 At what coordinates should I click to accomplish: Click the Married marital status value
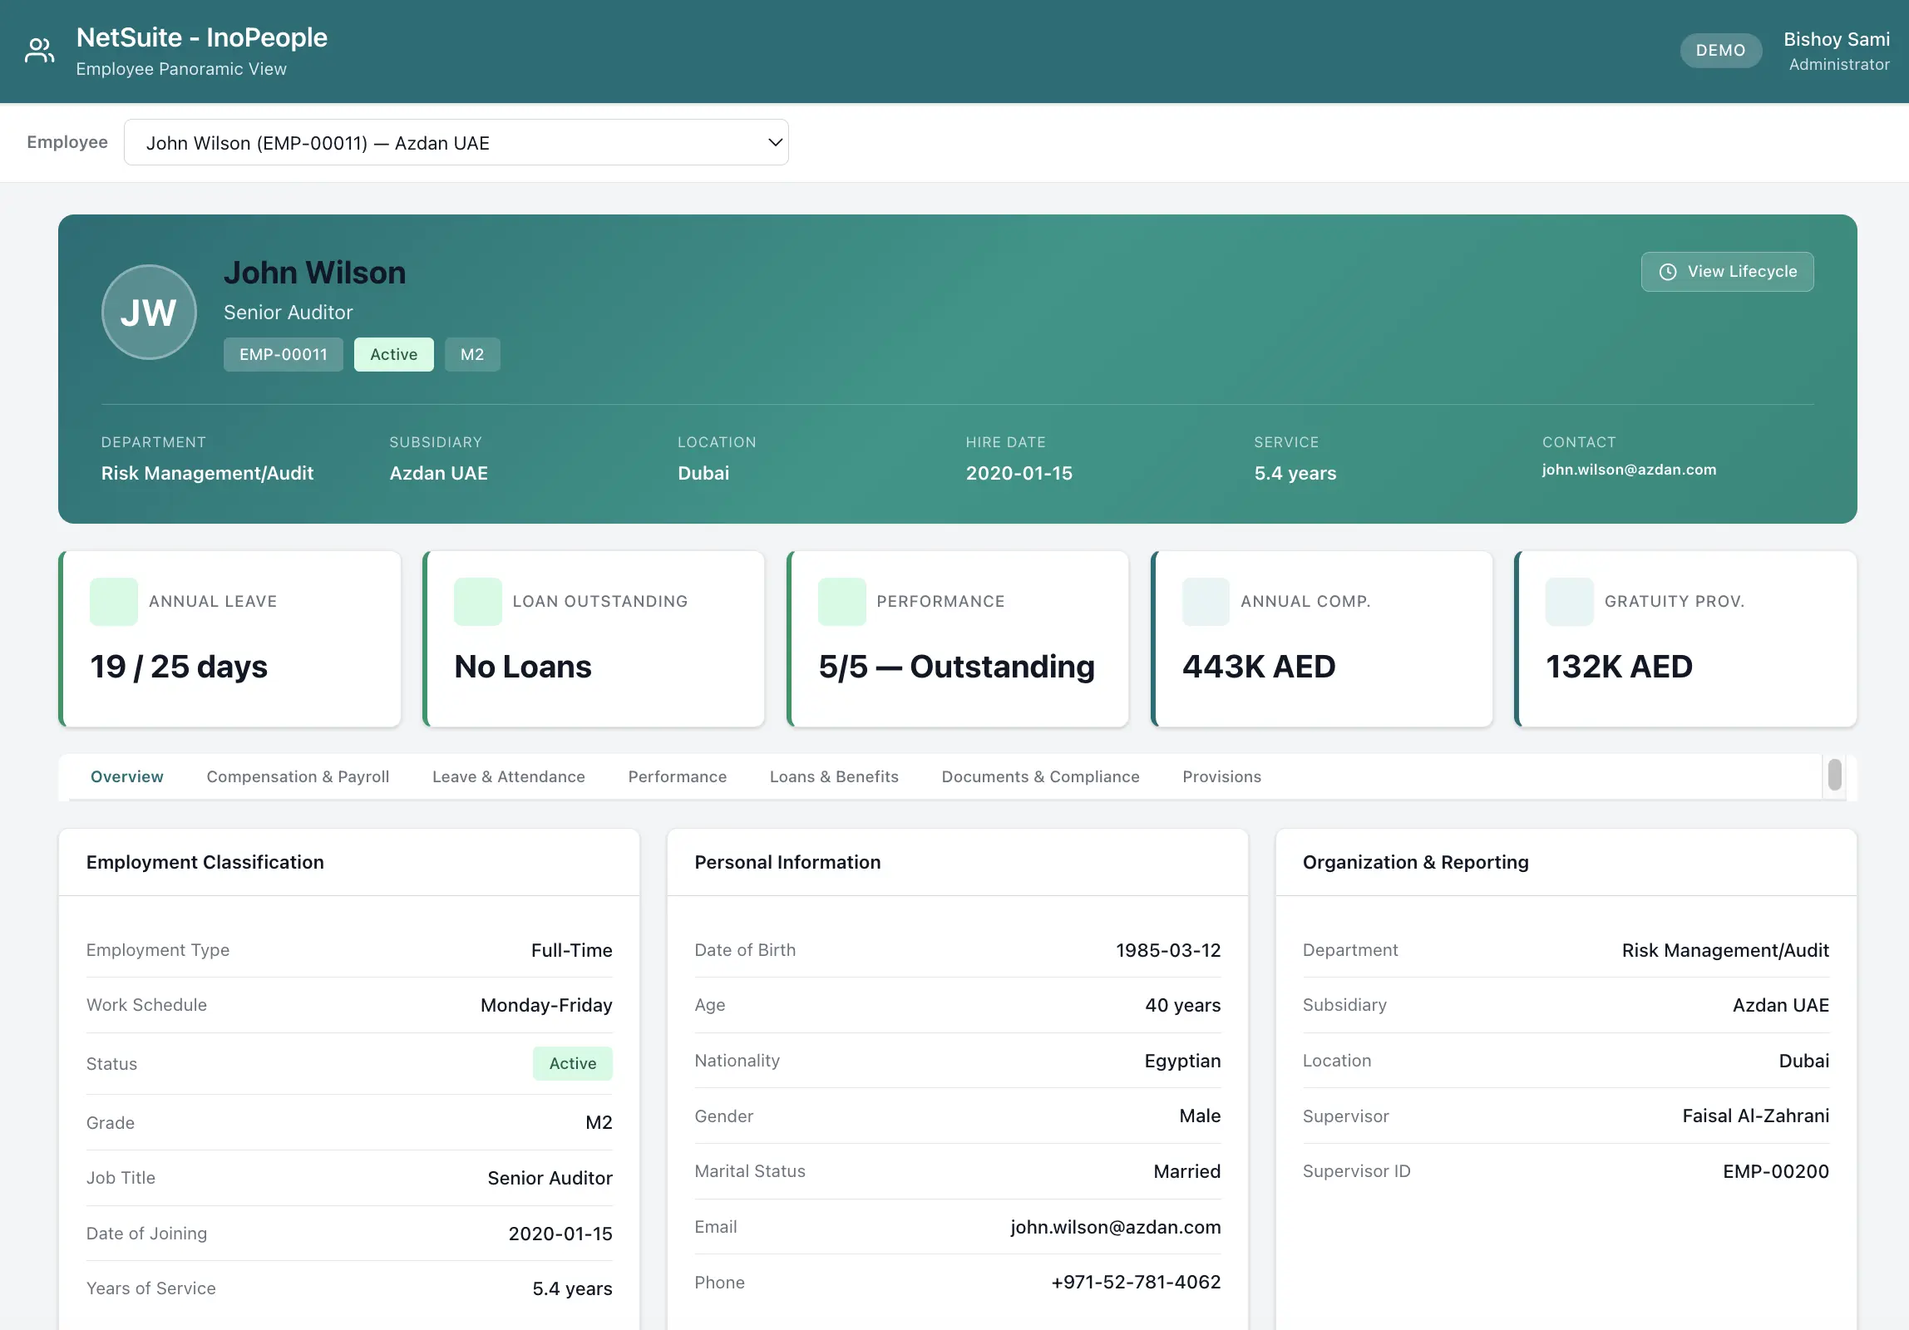(x=1187, y=1171)
